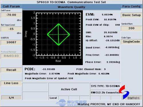This screenshot has width=143, height=107.
Task: Click the SYS TYPE TD-SCDMA box
Action: point(105,86)
